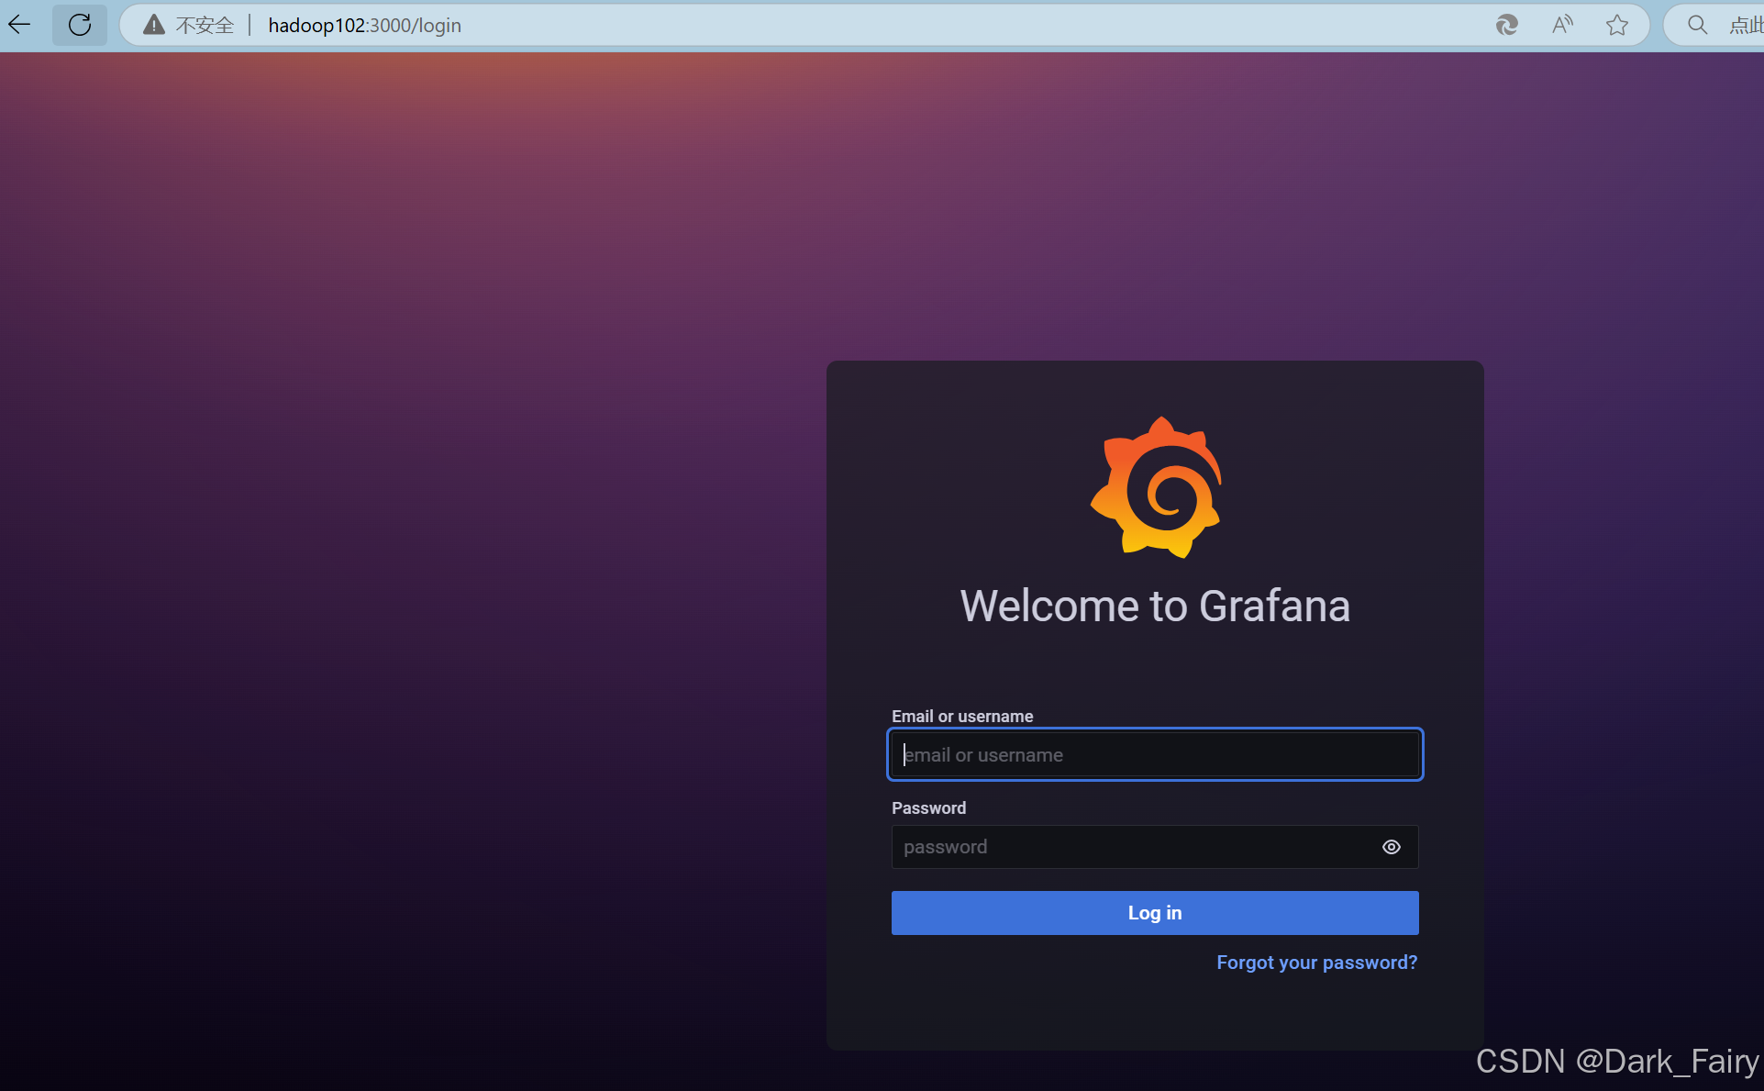Screen dimensions: 1764x1091
Task: Click the 'Password' field label
Action: [928, 808]
